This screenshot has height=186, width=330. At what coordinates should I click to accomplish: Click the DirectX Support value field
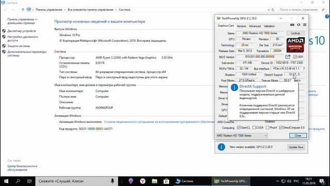pos(294,74)
